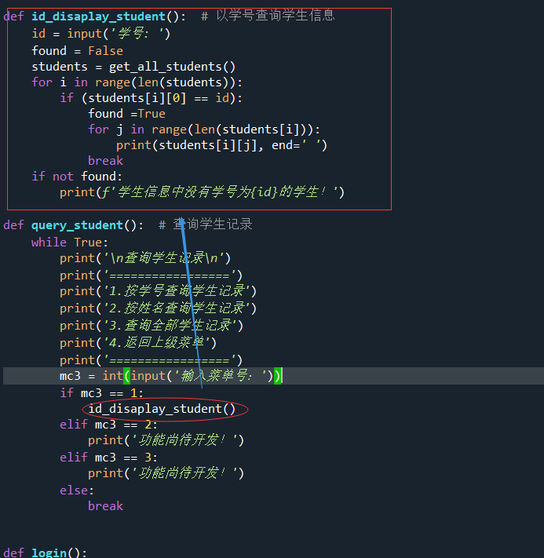This screenshot has height=558, width=544.
Task: Click the comment '以学号查询学生信息'
Action: point(276,15)
